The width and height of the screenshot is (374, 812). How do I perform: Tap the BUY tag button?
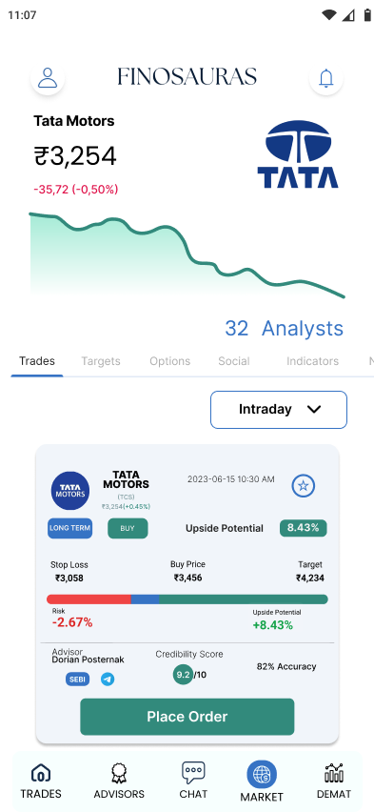(x=128, y=528)
